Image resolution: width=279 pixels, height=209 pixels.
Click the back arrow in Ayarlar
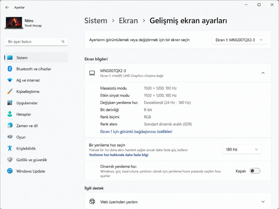(x=7, y=7)
